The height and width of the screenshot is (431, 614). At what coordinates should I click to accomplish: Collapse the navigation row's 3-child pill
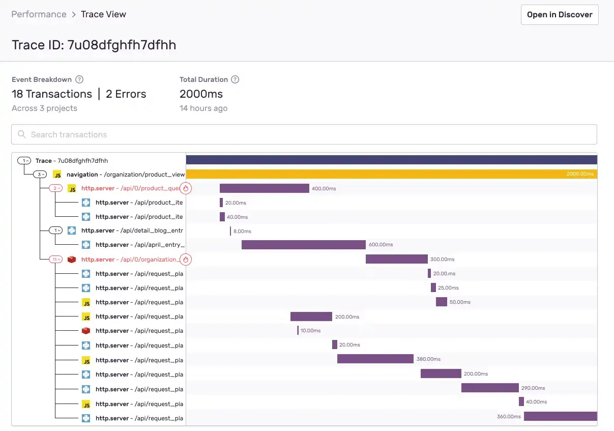(x=39, y=174)
